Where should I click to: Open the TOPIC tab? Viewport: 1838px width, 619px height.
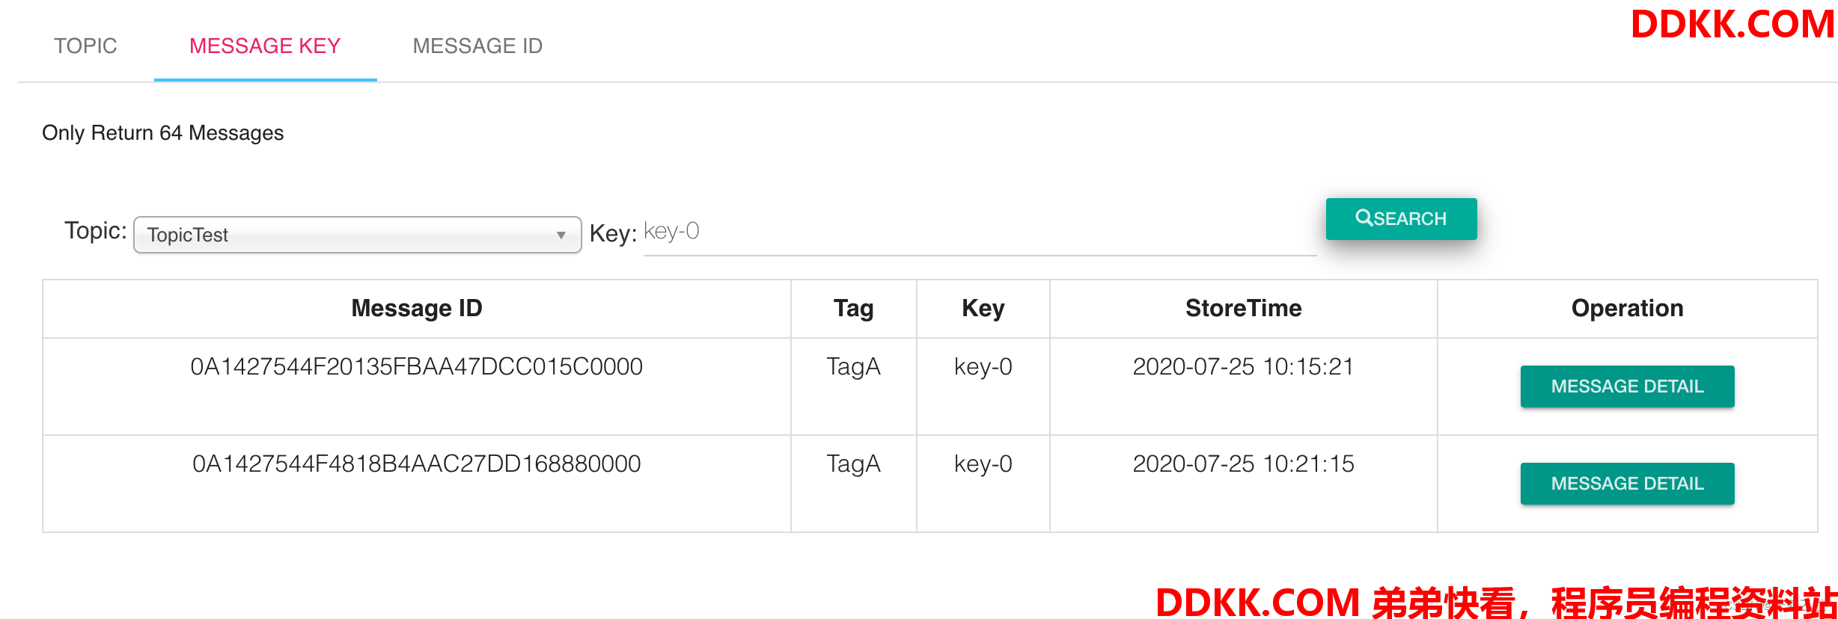coord(85,46)
